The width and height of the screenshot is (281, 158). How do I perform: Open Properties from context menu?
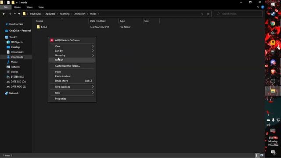coord(72,99)
